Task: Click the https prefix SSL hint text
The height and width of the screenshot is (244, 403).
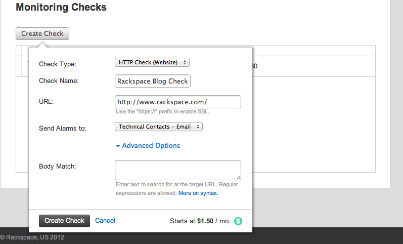Action: 162,112
